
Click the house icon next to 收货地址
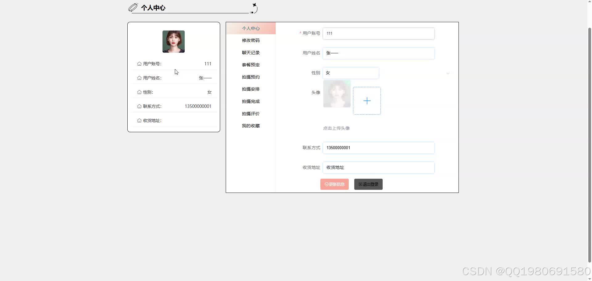139,120
